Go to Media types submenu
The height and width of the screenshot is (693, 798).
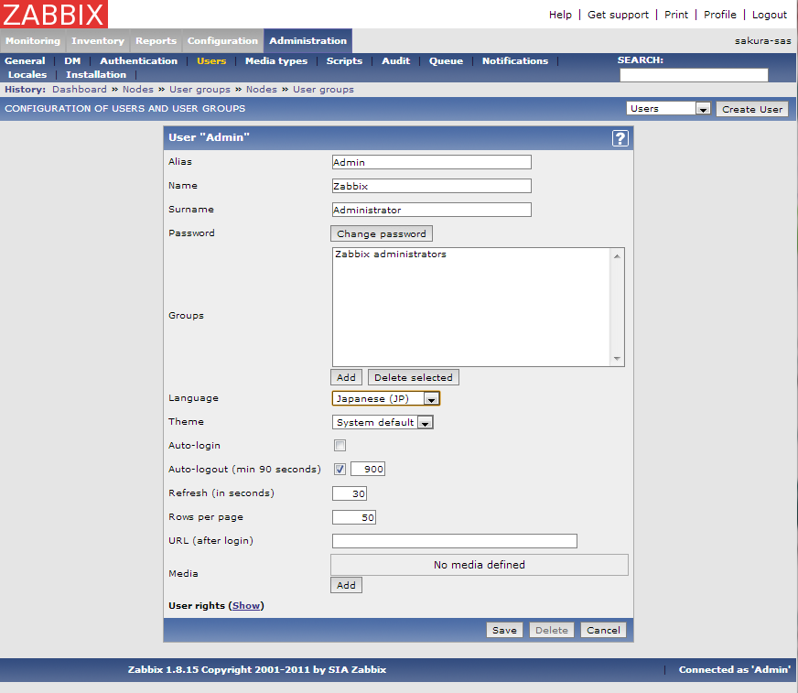click(x=276, y=61)
